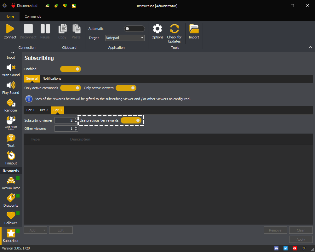Click the Add button
315x252 pixels.
point(33,230)
